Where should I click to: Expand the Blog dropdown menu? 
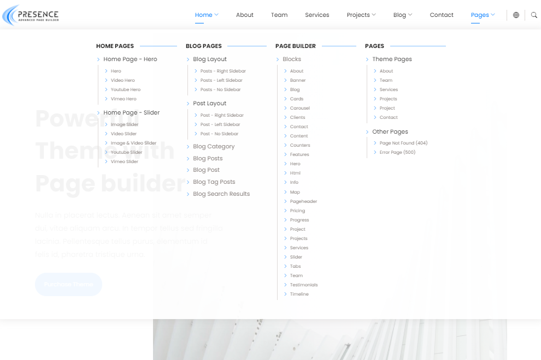pos(403,15)
